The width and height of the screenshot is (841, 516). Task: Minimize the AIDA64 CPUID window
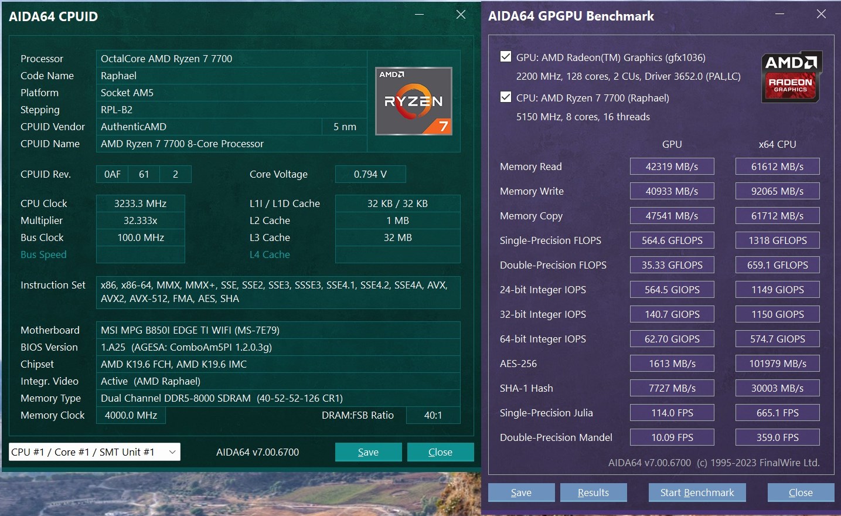point(419,15)
